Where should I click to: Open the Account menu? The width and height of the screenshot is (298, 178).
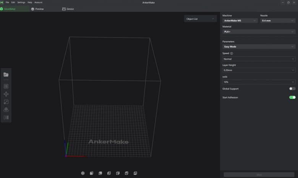38,2
